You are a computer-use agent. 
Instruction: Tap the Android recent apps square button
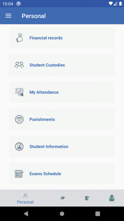(x=98, y=214)
